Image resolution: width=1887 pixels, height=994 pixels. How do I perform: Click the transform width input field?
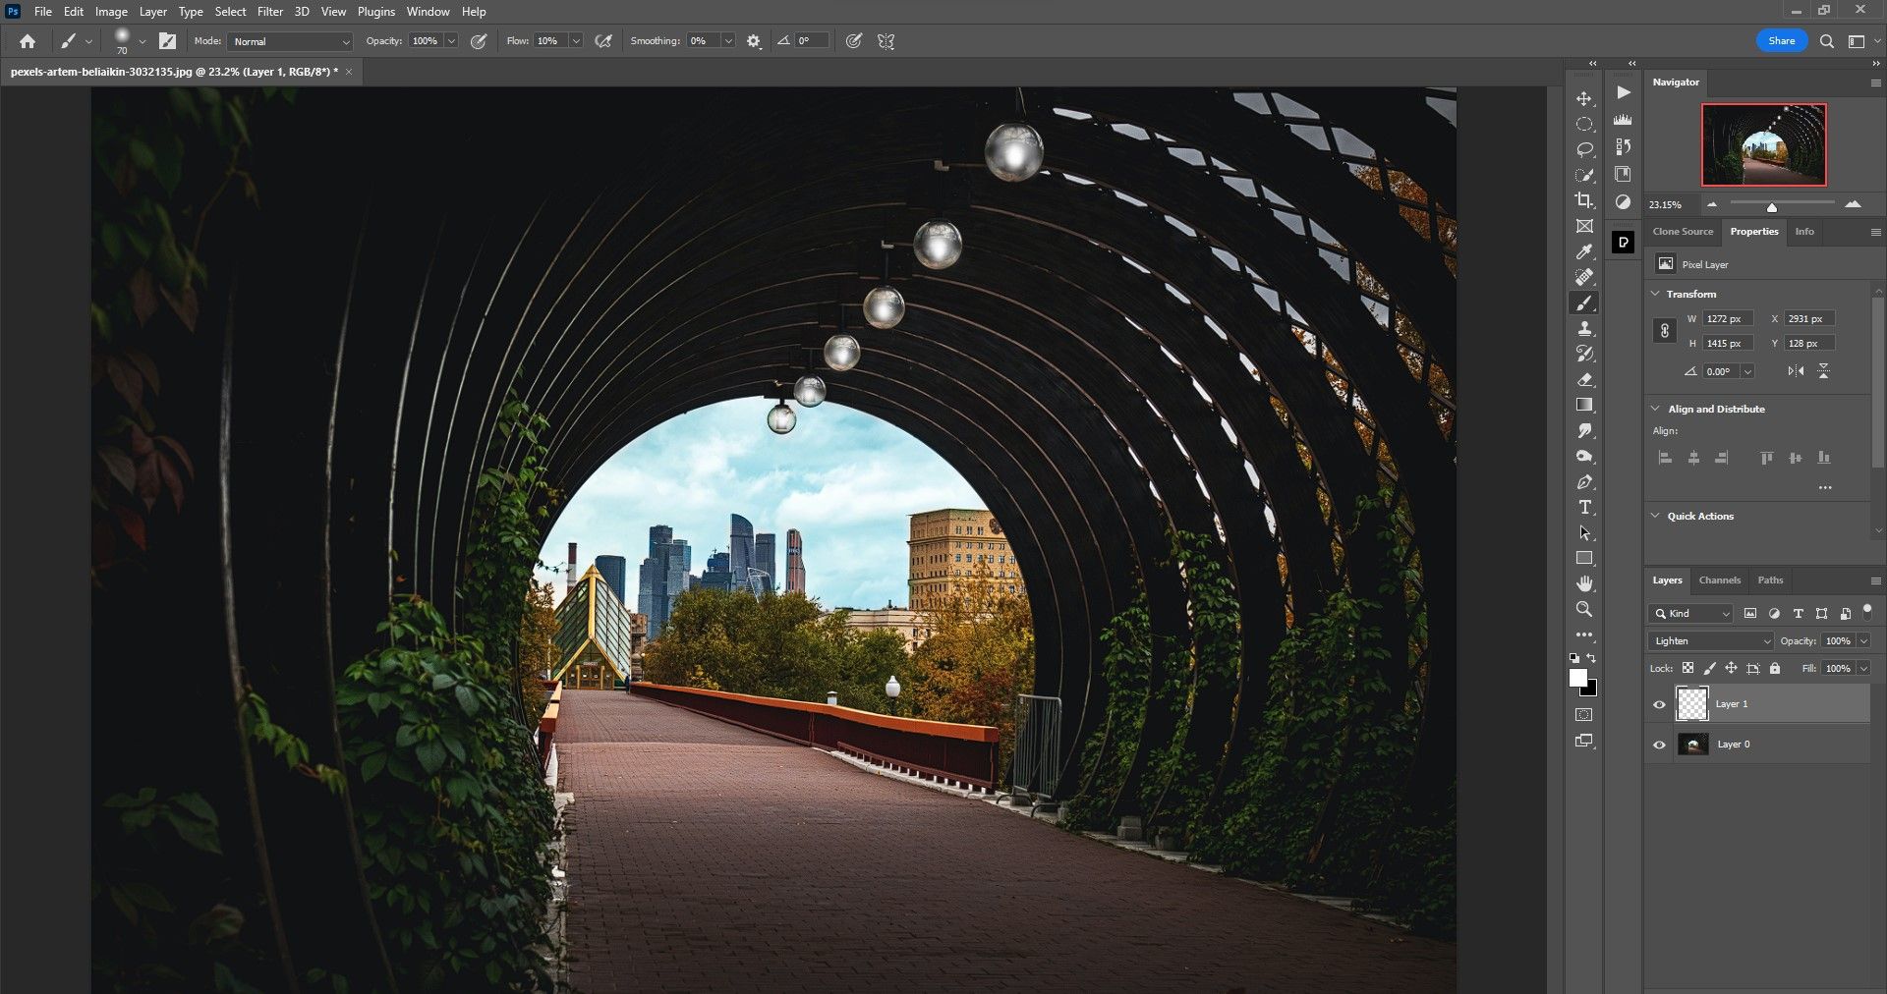[1727, 319]
